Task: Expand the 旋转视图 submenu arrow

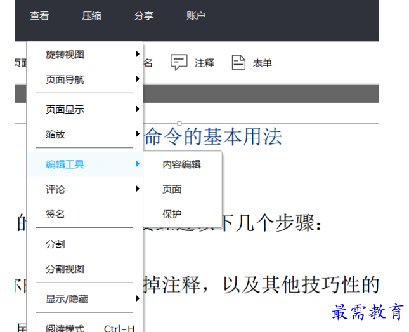Action: tap(138, 54)
